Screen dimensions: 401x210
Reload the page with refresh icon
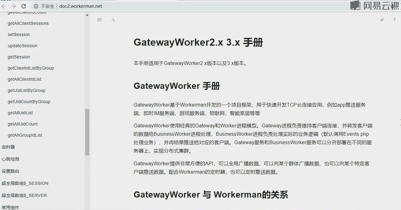point(24,6)
